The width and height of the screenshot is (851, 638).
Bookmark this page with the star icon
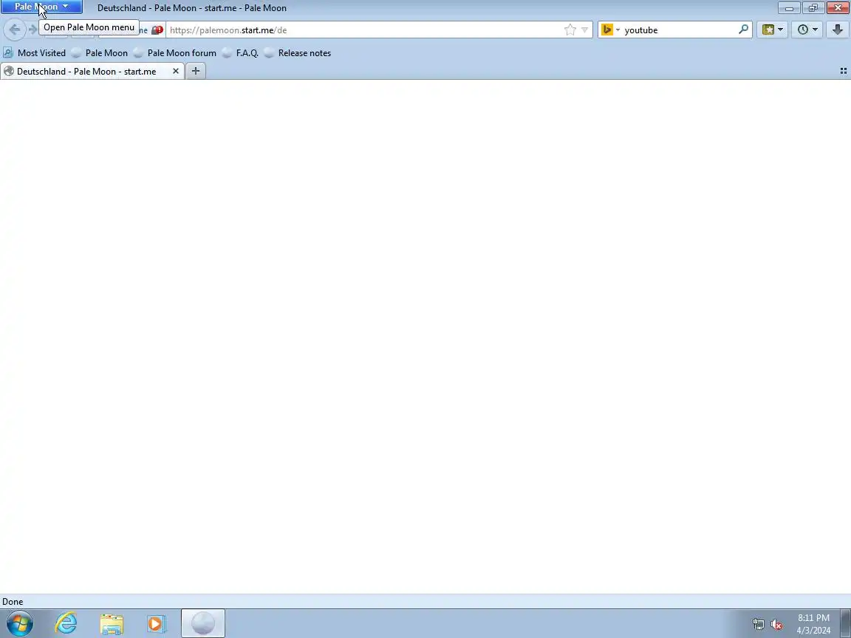click(570, 30)
